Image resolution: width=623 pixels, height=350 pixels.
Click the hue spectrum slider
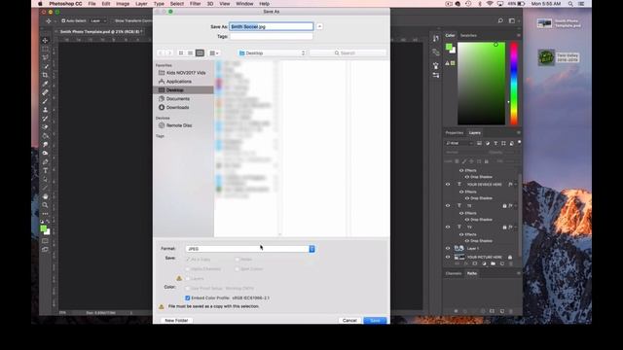(514, 84)
